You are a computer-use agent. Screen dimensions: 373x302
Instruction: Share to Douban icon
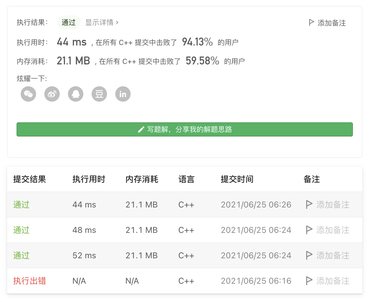point(99,94)
